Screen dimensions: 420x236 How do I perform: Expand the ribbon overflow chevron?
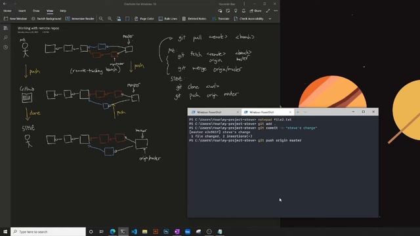[270, 19]
